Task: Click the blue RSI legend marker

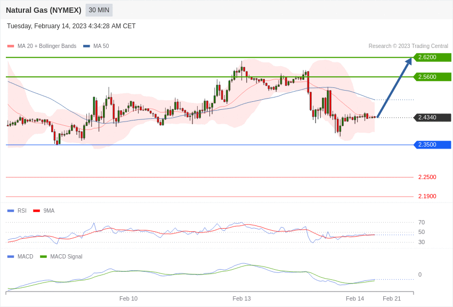Action: pyautogui.click(x=11, y=211)
